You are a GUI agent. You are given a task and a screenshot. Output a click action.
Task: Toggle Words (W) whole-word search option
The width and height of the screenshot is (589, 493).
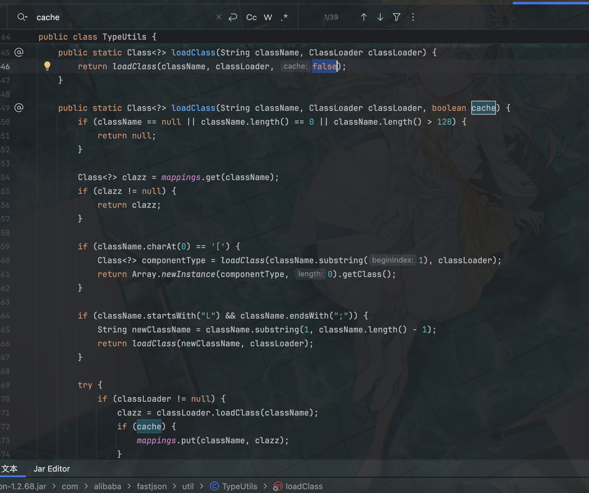[x=268, y=17]
